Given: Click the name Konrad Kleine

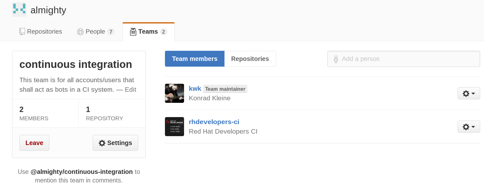Looking at the screenshot, I should coord(210,98).
